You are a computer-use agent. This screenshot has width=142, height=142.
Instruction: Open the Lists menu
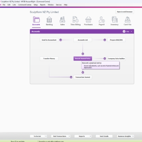point(14,5)
